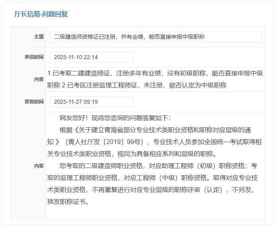Focus the 主题 subject text field
Viewport: 277px width, 227px height.
155,37
